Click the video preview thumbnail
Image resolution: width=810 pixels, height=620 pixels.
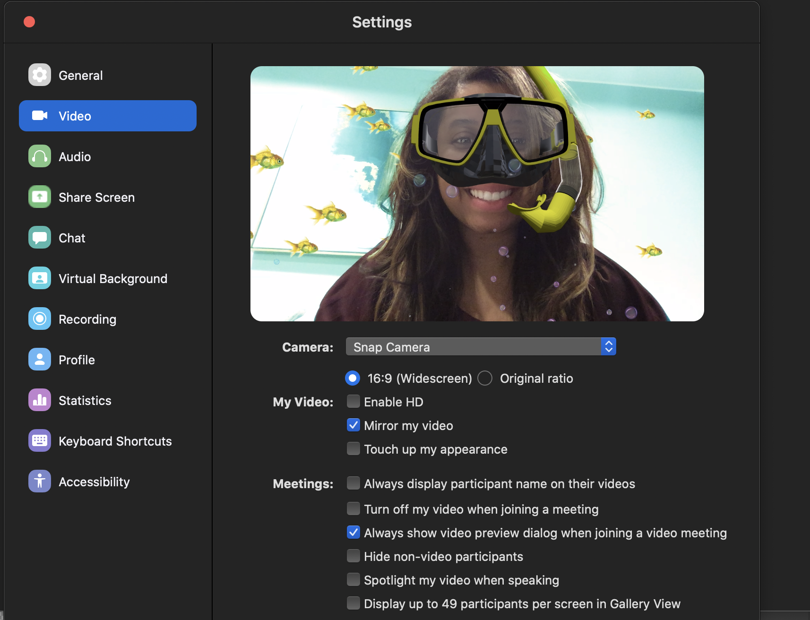coord(477,194)
